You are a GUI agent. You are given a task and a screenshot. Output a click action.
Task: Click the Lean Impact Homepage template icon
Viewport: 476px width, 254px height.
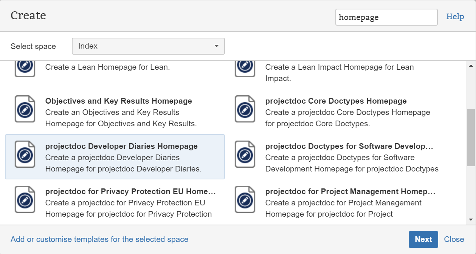245,67
